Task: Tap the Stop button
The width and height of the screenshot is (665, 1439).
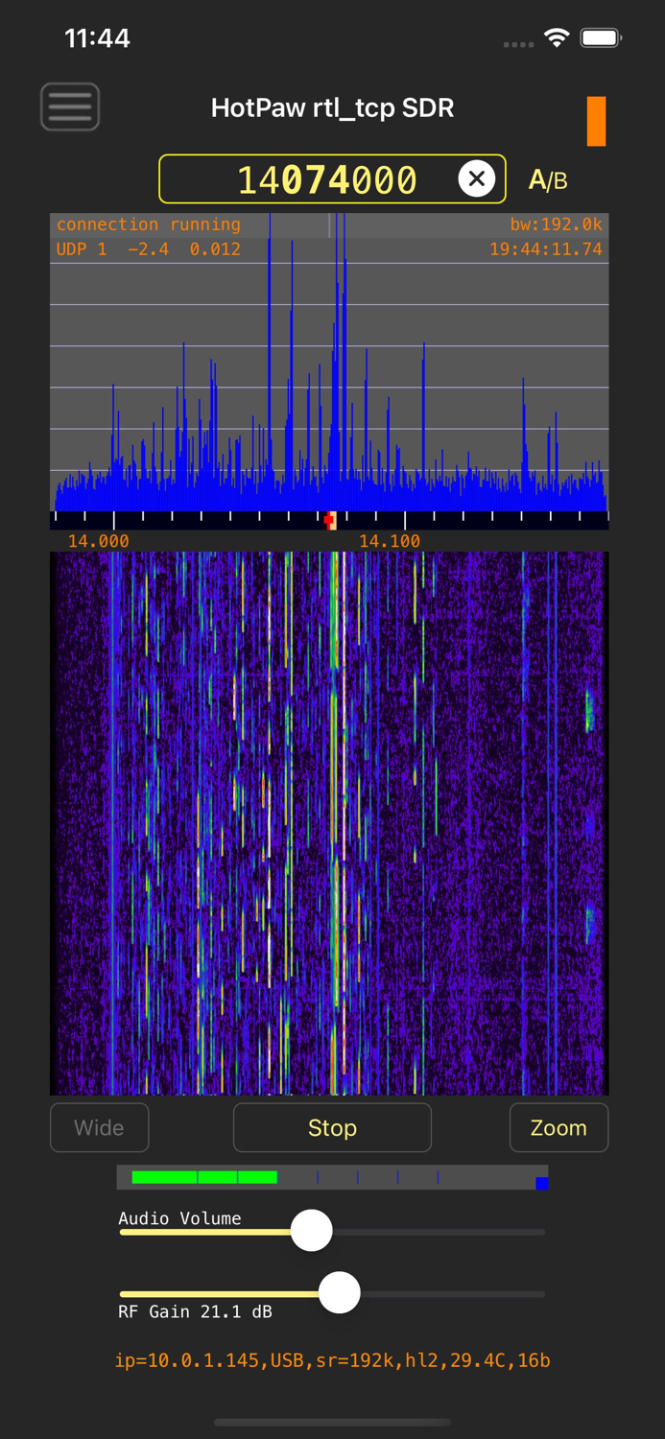Action: click(x=332, y=1127)
